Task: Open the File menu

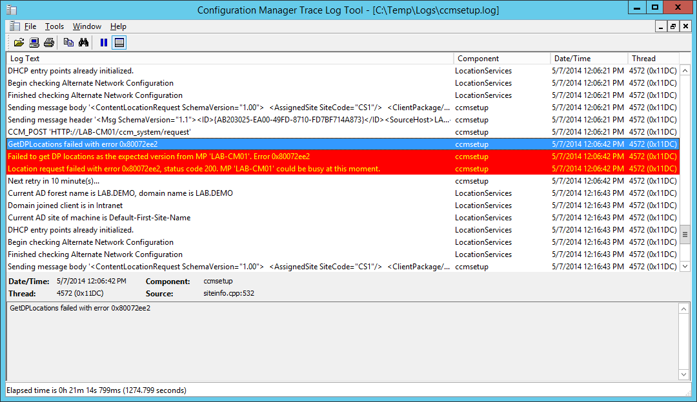Action: click(x=30, y=26)
